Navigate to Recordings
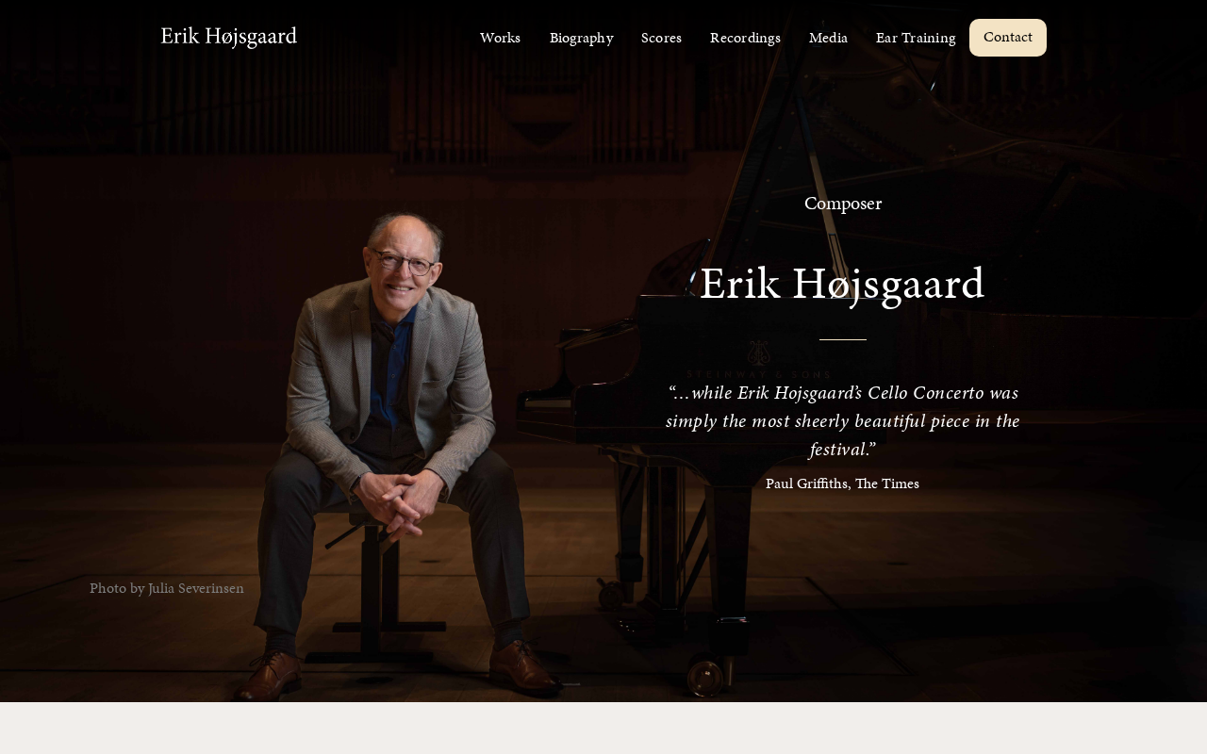1207x754 pixels. tap(745, 38)
